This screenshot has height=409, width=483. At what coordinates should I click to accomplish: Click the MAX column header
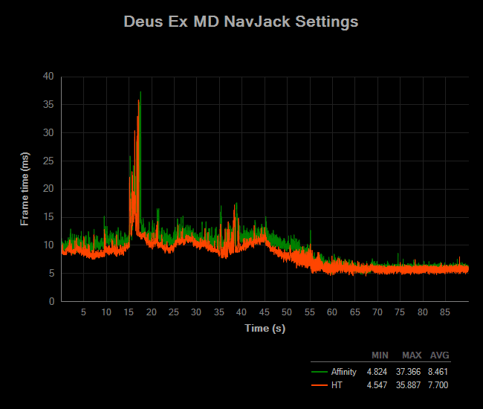[x=412, y=355]
